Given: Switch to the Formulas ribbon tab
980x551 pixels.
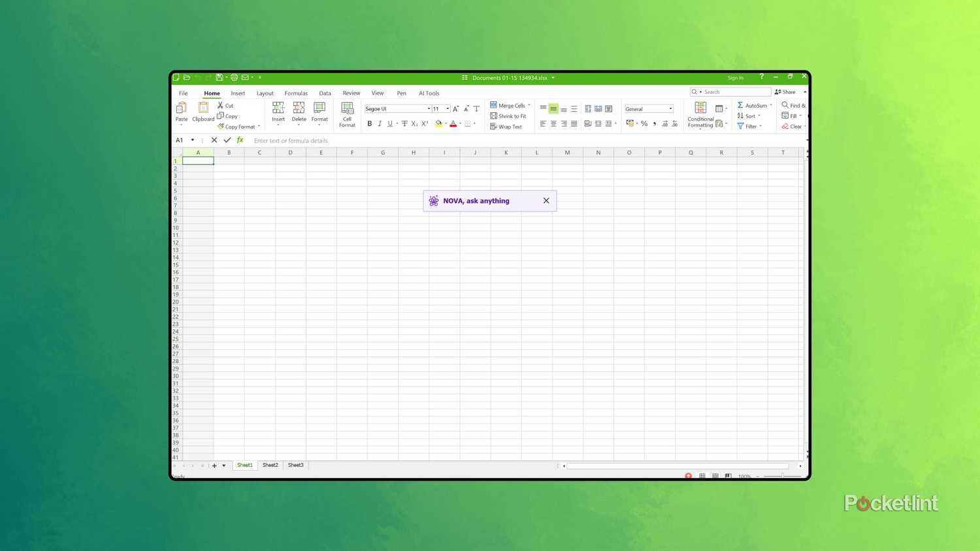Looking at the screenshot, I should pyautogui.click(x=296, y=93).
